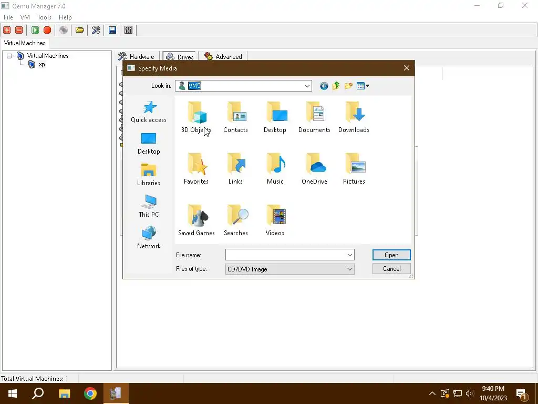Image resolution: width=538 pixels, height=404 pixels.
Task: Select the Music folder
Action: tap(275, 169)
